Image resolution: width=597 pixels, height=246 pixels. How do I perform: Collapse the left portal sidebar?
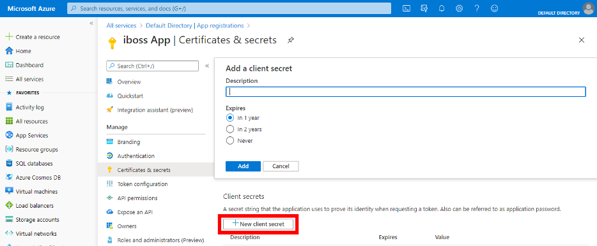(91, 24)
